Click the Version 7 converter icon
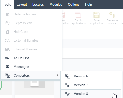 pos(68,85)
